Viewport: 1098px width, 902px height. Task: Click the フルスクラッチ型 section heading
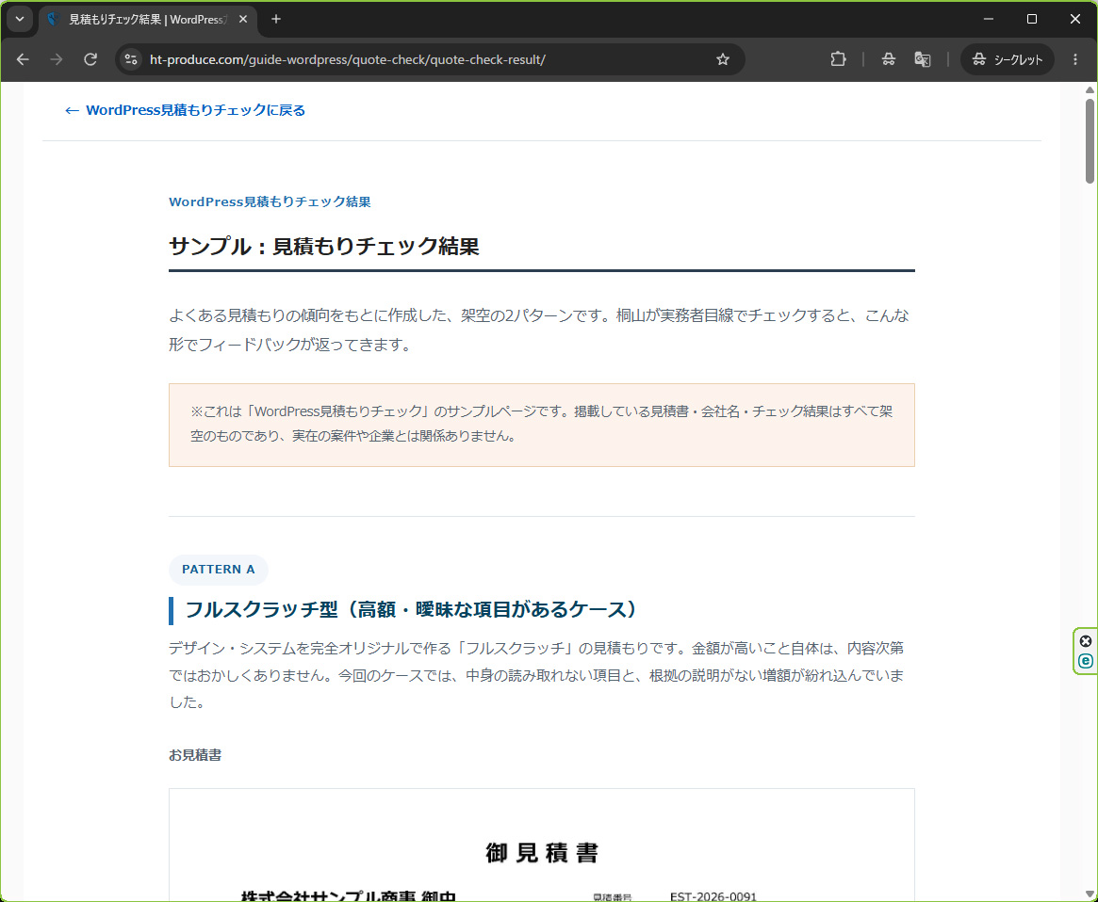pyautogui.click(x=410, y=609)
